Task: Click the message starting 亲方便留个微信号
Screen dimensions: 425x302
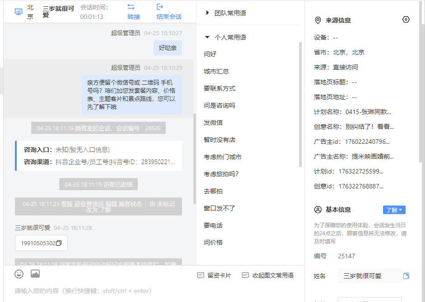Action: pos(132,95)
